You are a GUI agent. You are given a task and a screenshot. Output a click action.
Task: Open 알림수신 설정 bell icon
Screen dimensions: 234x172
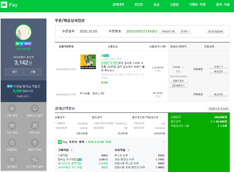(35, 108)
